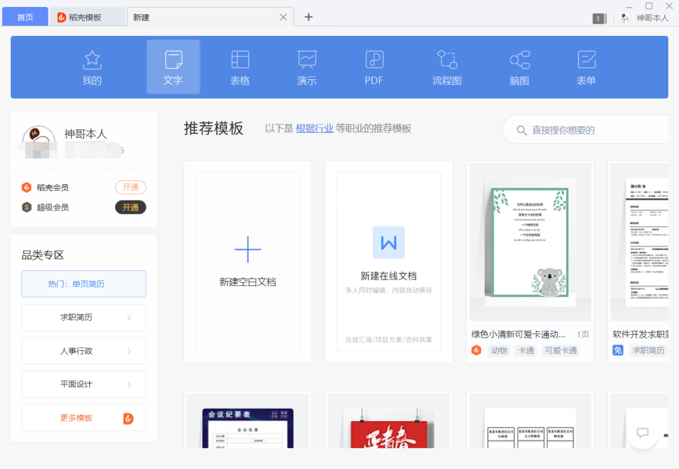
Task: Select the 热门：单页简历 category button
Action: click(x=84, y=284)
